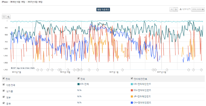The height and width of the screenshot is (106, 206).
Task: Click the 2016년 7월 axis label
Action: 16,72
